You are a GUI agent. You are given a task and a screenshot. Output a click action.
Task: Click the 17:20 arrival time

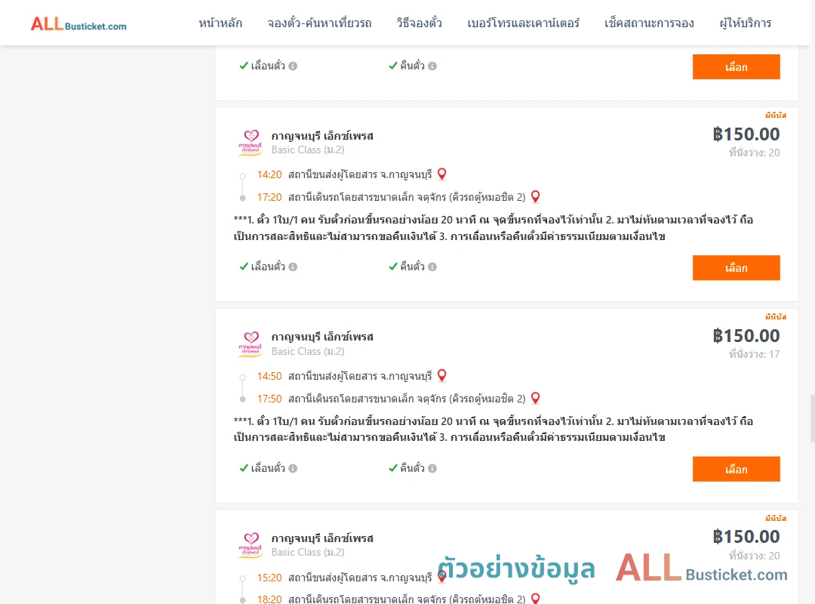(269, 197)
